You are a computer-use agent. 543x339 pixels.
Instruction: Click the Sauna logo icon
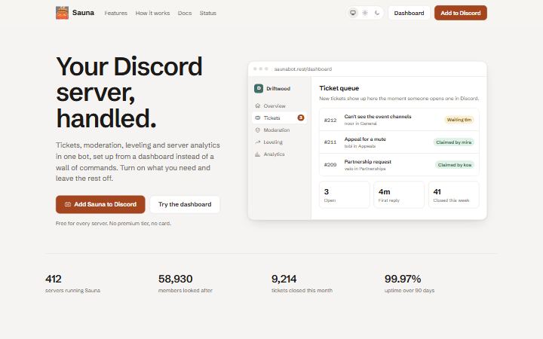coord(62,13)
